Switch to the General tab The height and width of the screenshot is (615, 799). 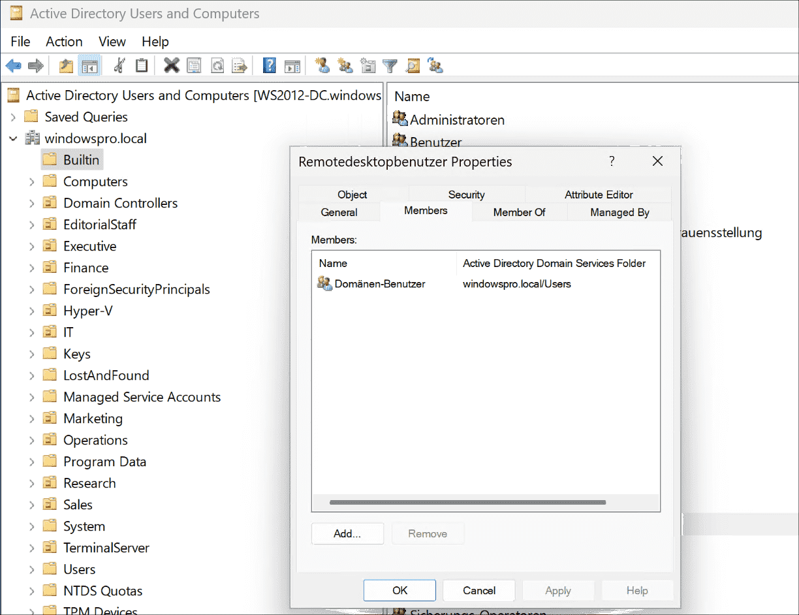point(339,212)
